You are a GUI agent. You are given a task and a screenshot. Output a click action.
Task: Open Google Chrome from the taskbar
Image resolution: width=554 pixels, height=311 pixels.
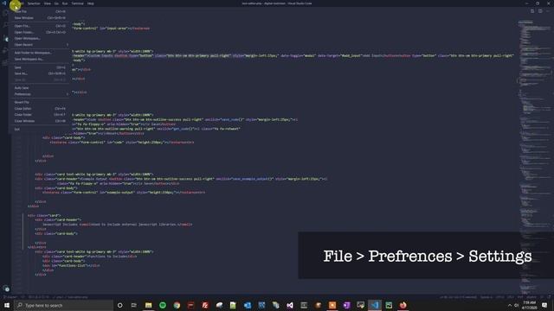click(177, 305)
